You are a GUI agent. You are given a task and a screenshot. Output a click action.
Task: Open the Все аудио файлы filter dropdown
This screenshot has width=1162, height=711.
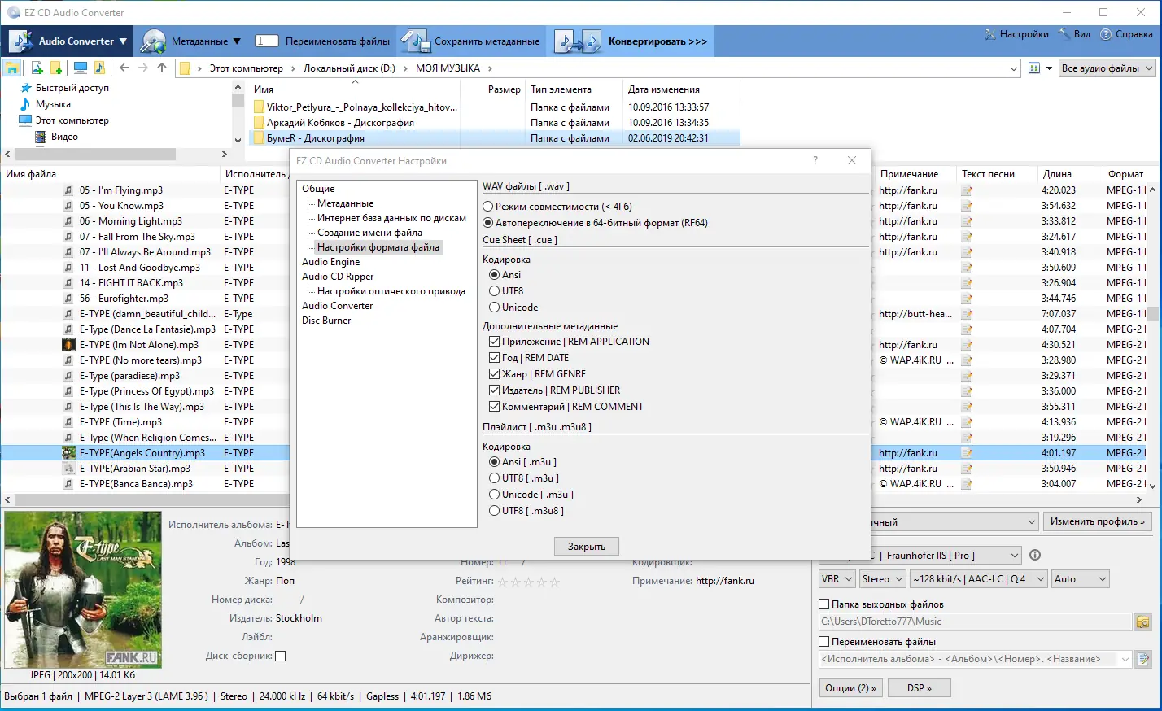(1107, 68)
